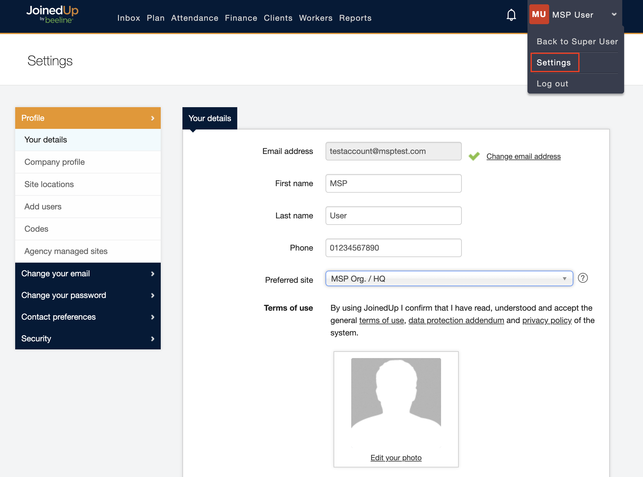Select Company profile in sidebar
The width and height of the screenshot is (643, 477).
pos(55,162)
